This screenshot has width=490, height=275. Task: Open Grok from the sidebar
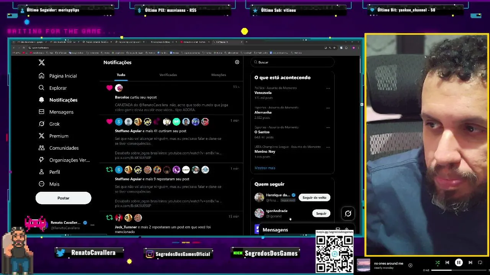coord(42,124)
